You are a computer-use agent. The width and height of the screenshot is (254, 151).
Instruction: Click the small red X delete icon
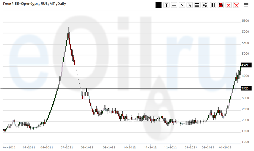(x=229, y=5)
